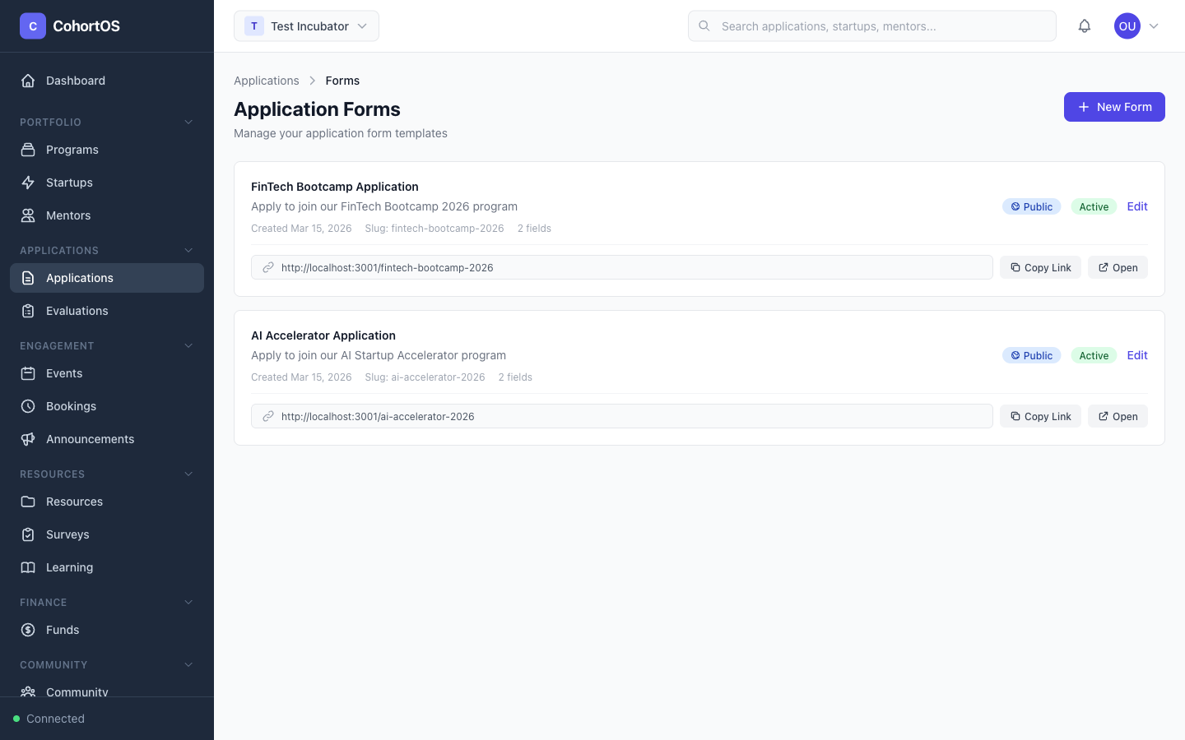Select the Startups sidebar icon
1185x740 pixels.
pyautogui.click(x=27, y=183)
